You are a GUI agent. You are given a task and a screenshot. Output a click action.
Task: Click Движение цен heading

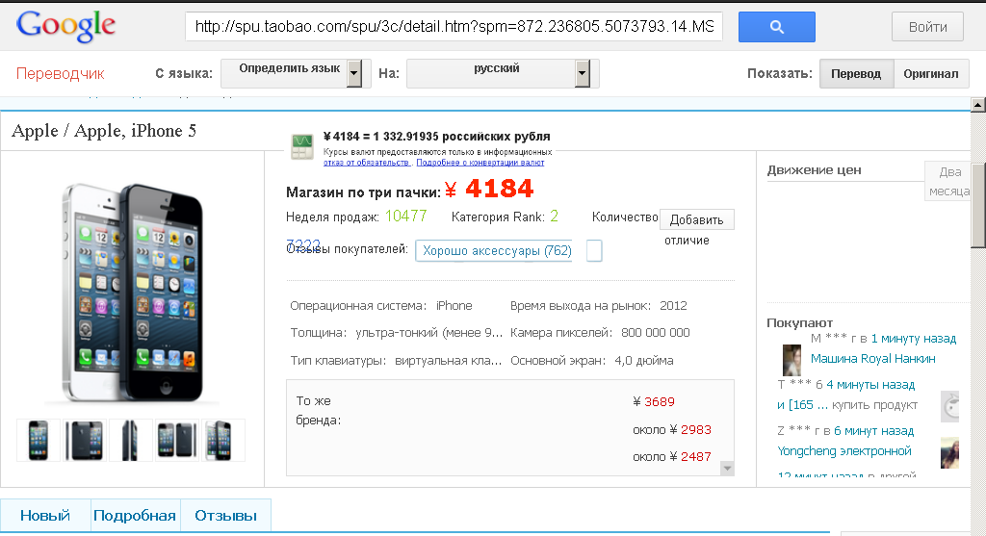(x=814, y=170)
